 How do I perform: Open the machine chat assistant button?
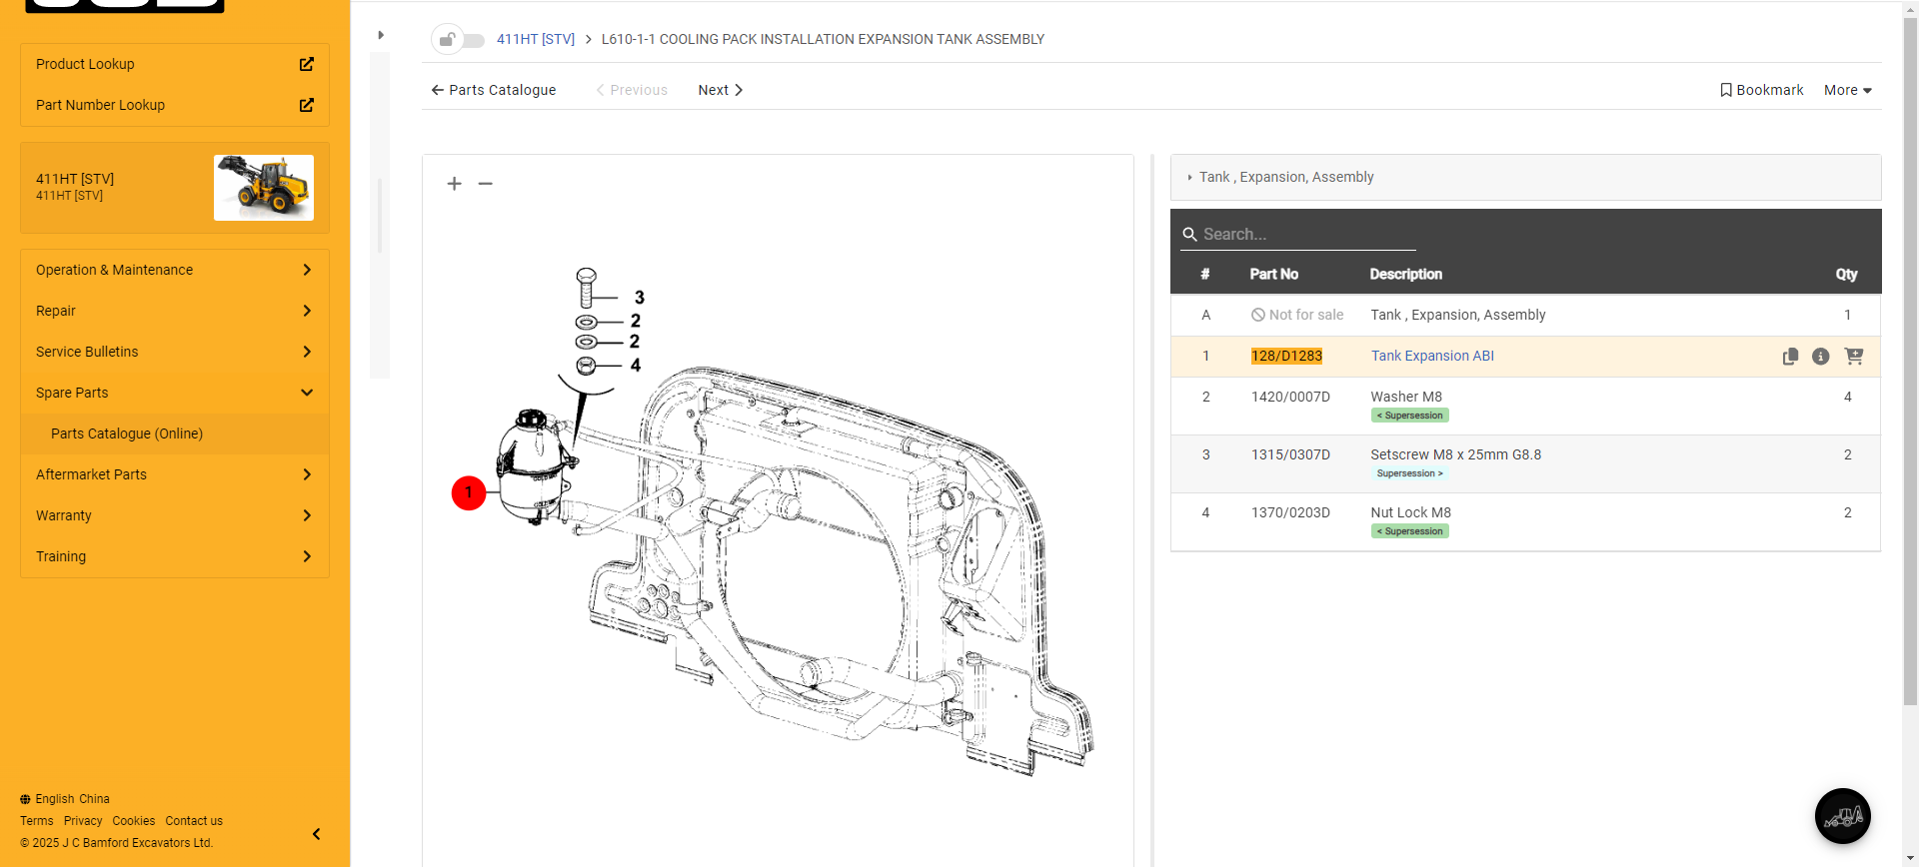(x=1842, y=816)
